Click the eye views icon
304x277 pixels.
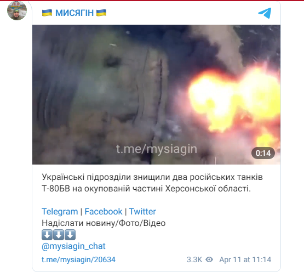click(x=209, y=259)
